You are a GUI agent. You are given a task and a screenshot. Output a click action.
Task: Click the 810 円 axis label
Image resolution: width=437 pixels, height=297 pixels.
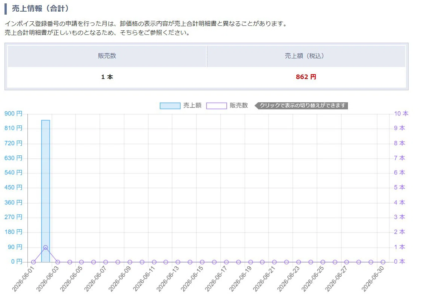pyautogui.click(x=13, y=128)
